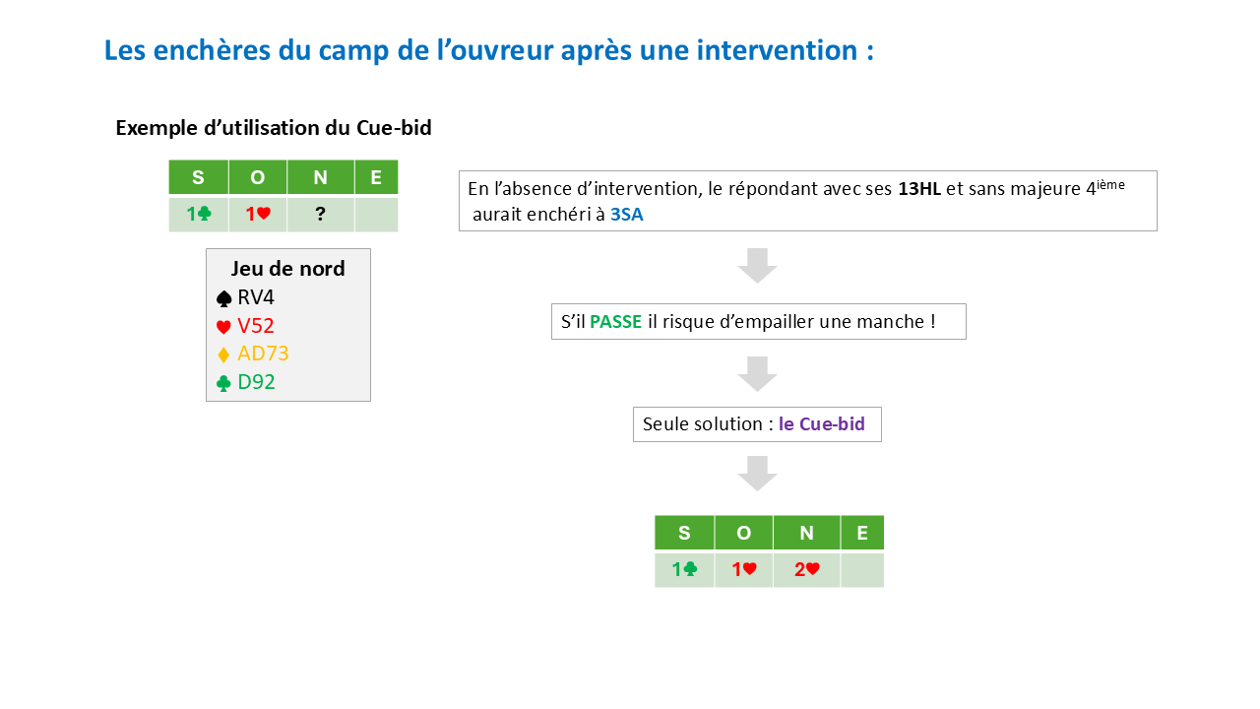
Task: Click the "E" header in the bottom bidding table
Action: 862,534
